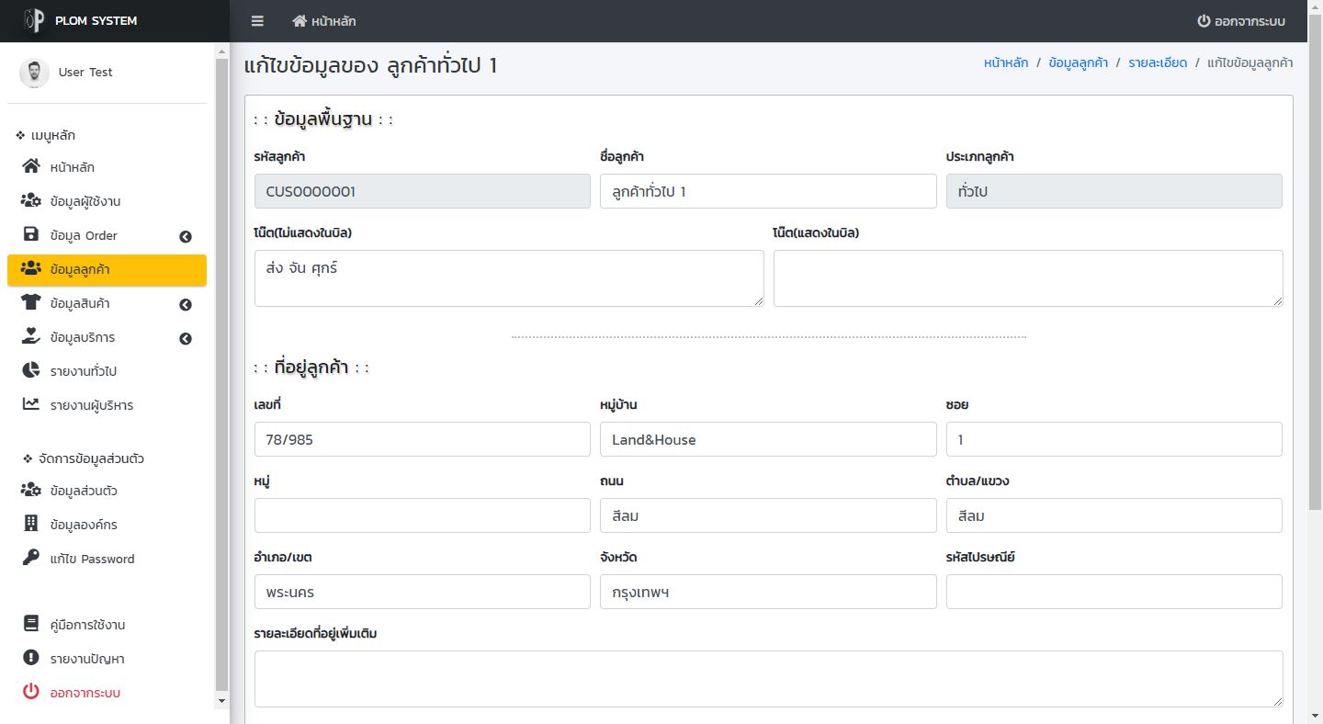This screenshot has width=1323, height=724.
Task: Open ข้อมูลผู้ใช้งาน in the sidebar
Action: pyautogui.click(x=85, y=201)
